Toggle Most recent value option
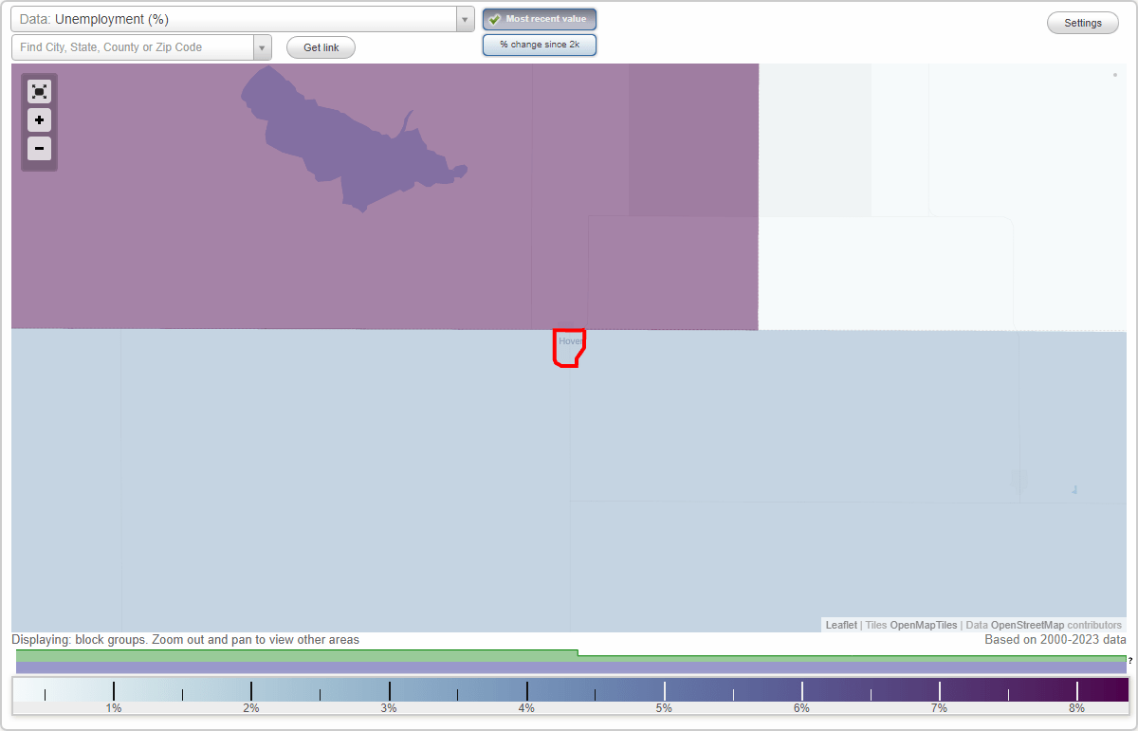Viewport: 1138px width, 731px height. point(540,19)
